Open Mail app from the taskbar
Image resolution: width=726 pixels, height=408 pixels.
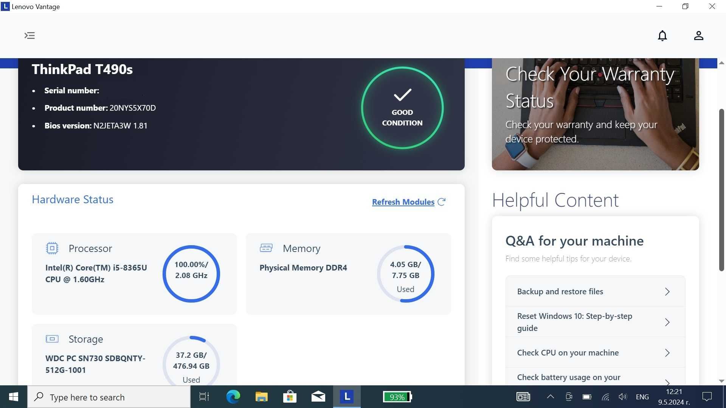coord(318,397)
